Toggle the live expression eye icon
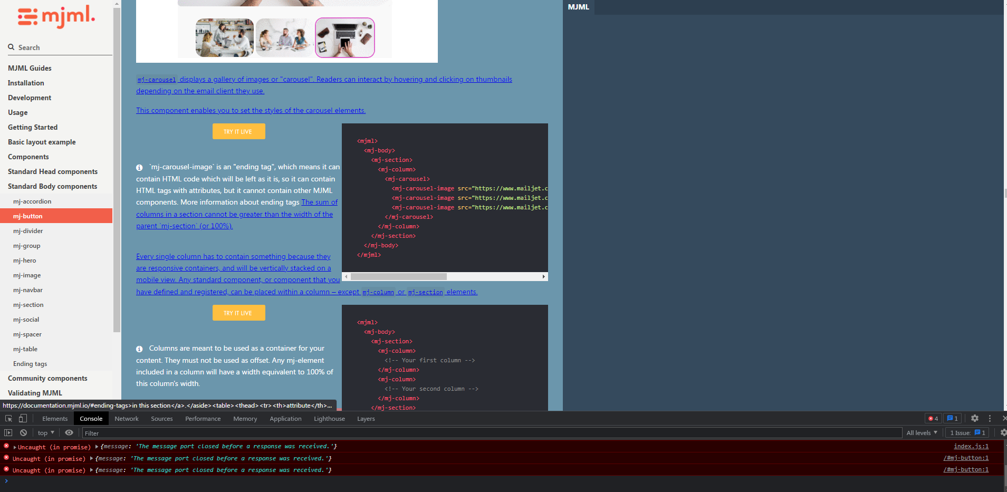Screen dimensions: 1007x492 (x=69, y=432)
